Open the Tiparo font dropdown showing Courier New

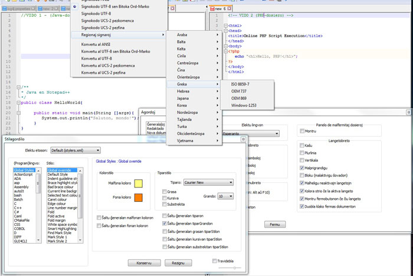208,182
